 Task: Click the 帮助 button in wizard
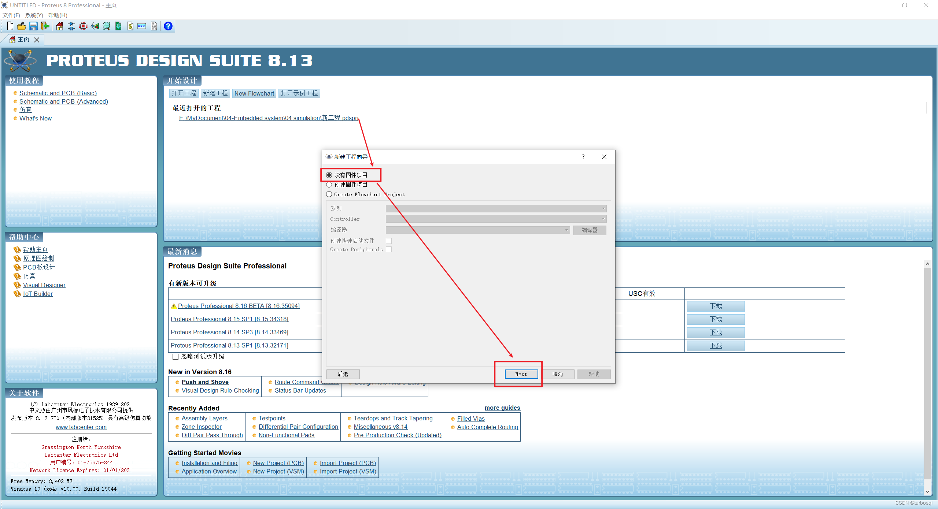(594, 374)
